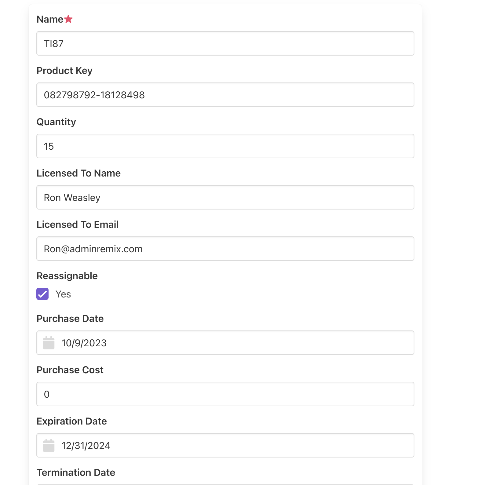
Task: Click the Termination Date label
Action: click(76, 472)
